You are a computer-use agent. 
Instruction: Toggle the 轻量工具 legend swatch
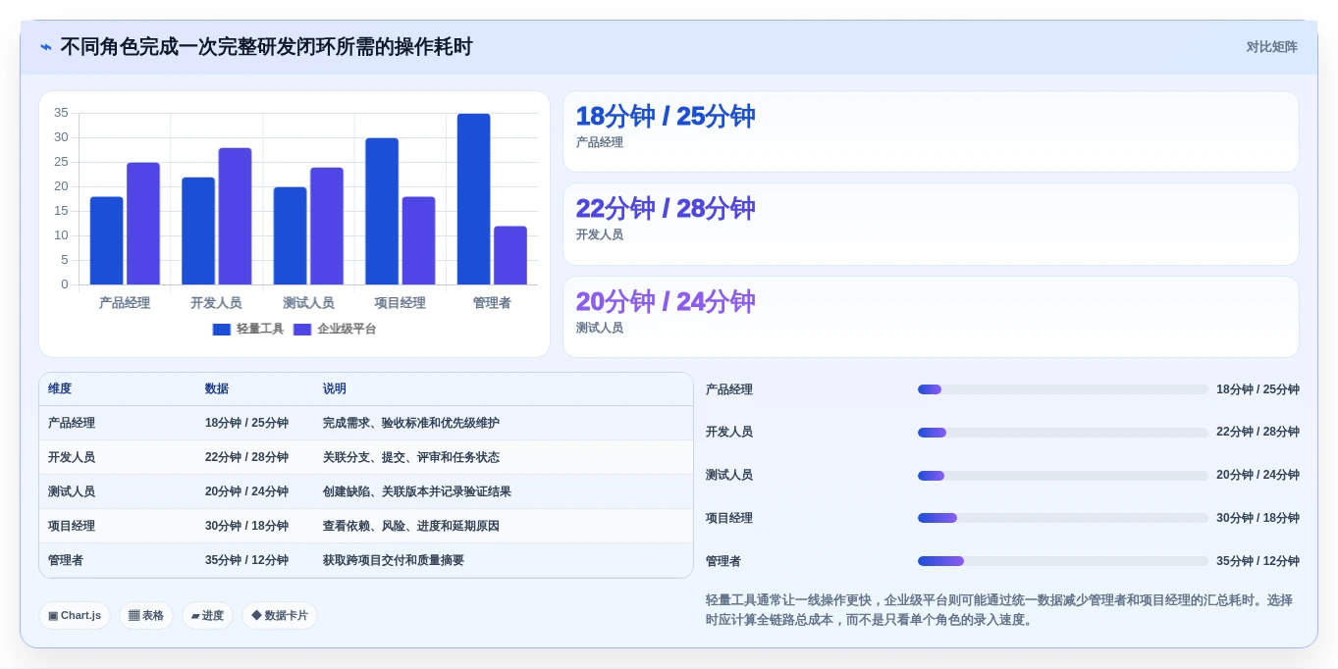pos(222,330)
